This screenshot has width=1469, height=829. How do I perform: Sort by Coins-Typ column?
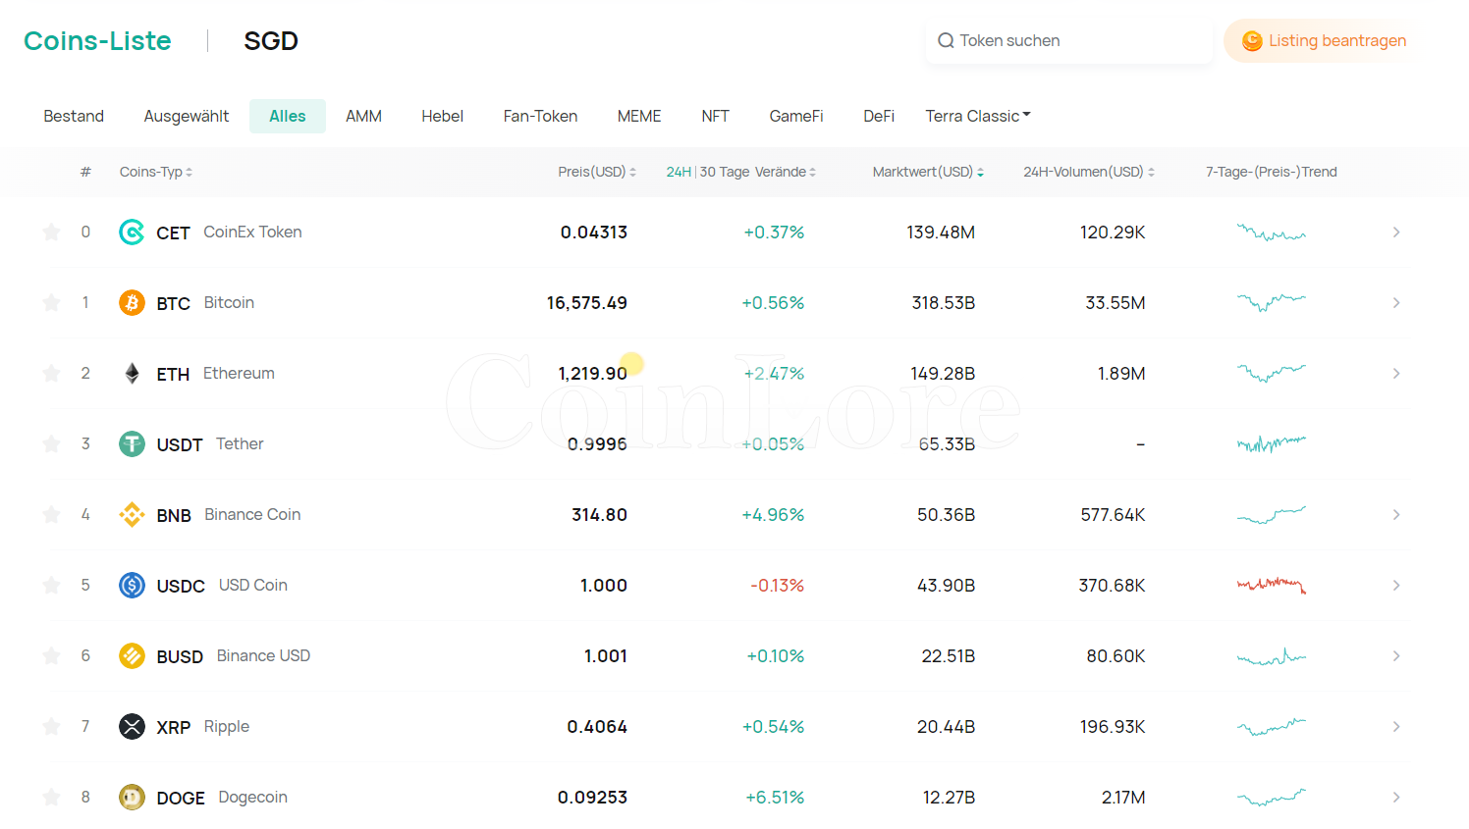[156, 172]
